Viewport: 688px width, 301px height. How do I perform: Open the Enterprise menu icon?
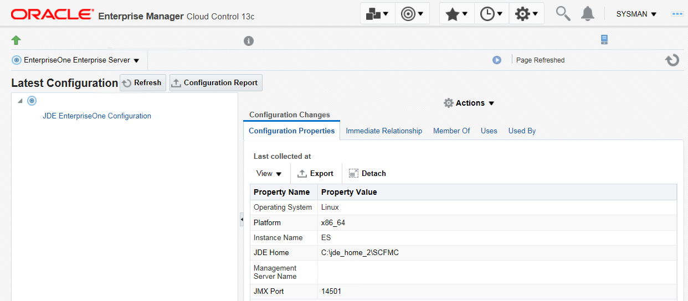pos(377,14)
